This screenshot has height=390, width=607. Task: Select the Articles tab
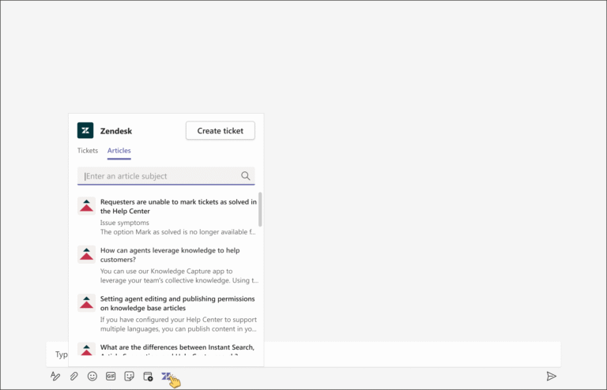point(119,150)
